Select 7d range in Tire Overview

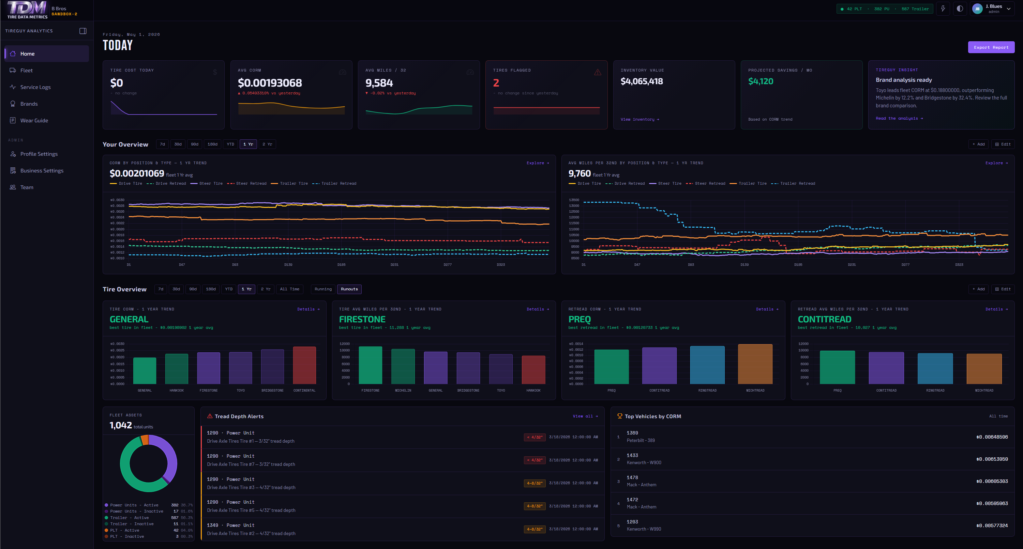(x=161, y=289)
